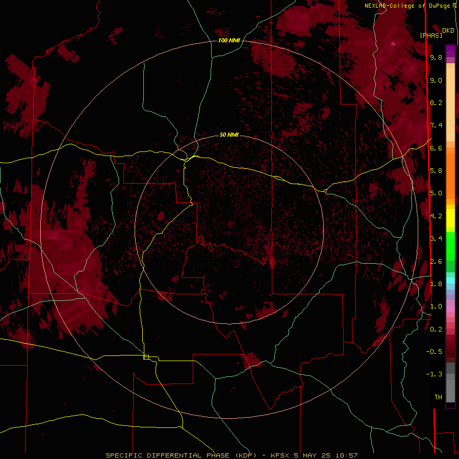The height and width of the screenshot is (459, 459).
Task: Select the pink color bar segment near 1.0
Action: pyautogui.click(x=450, y=309)
